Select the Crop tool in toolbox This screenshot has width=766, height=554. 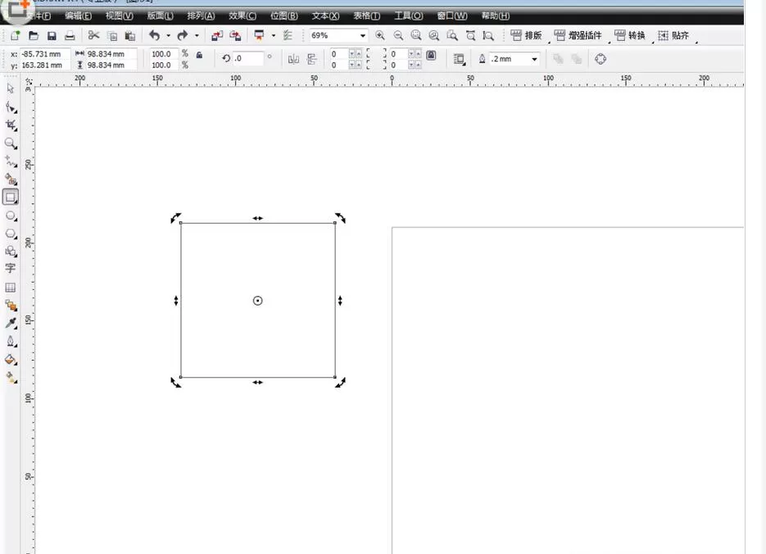pos(11,125)
